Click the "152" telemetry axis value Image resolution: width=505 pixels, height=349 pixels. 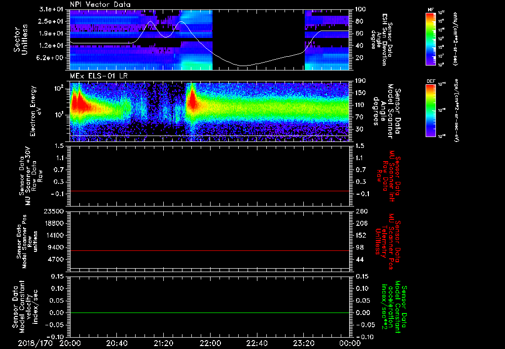coord(361,235)
